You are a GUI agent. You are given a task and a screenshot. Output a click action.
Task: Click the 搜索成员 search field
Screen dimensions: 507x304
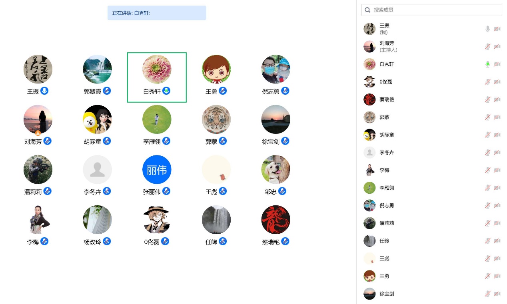(431, 10)
